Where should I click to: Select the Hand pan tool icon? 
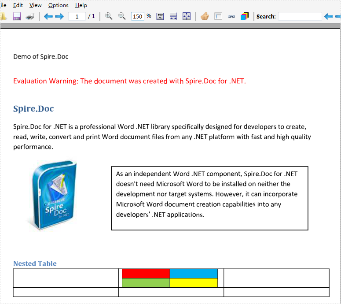coord(205,16)
